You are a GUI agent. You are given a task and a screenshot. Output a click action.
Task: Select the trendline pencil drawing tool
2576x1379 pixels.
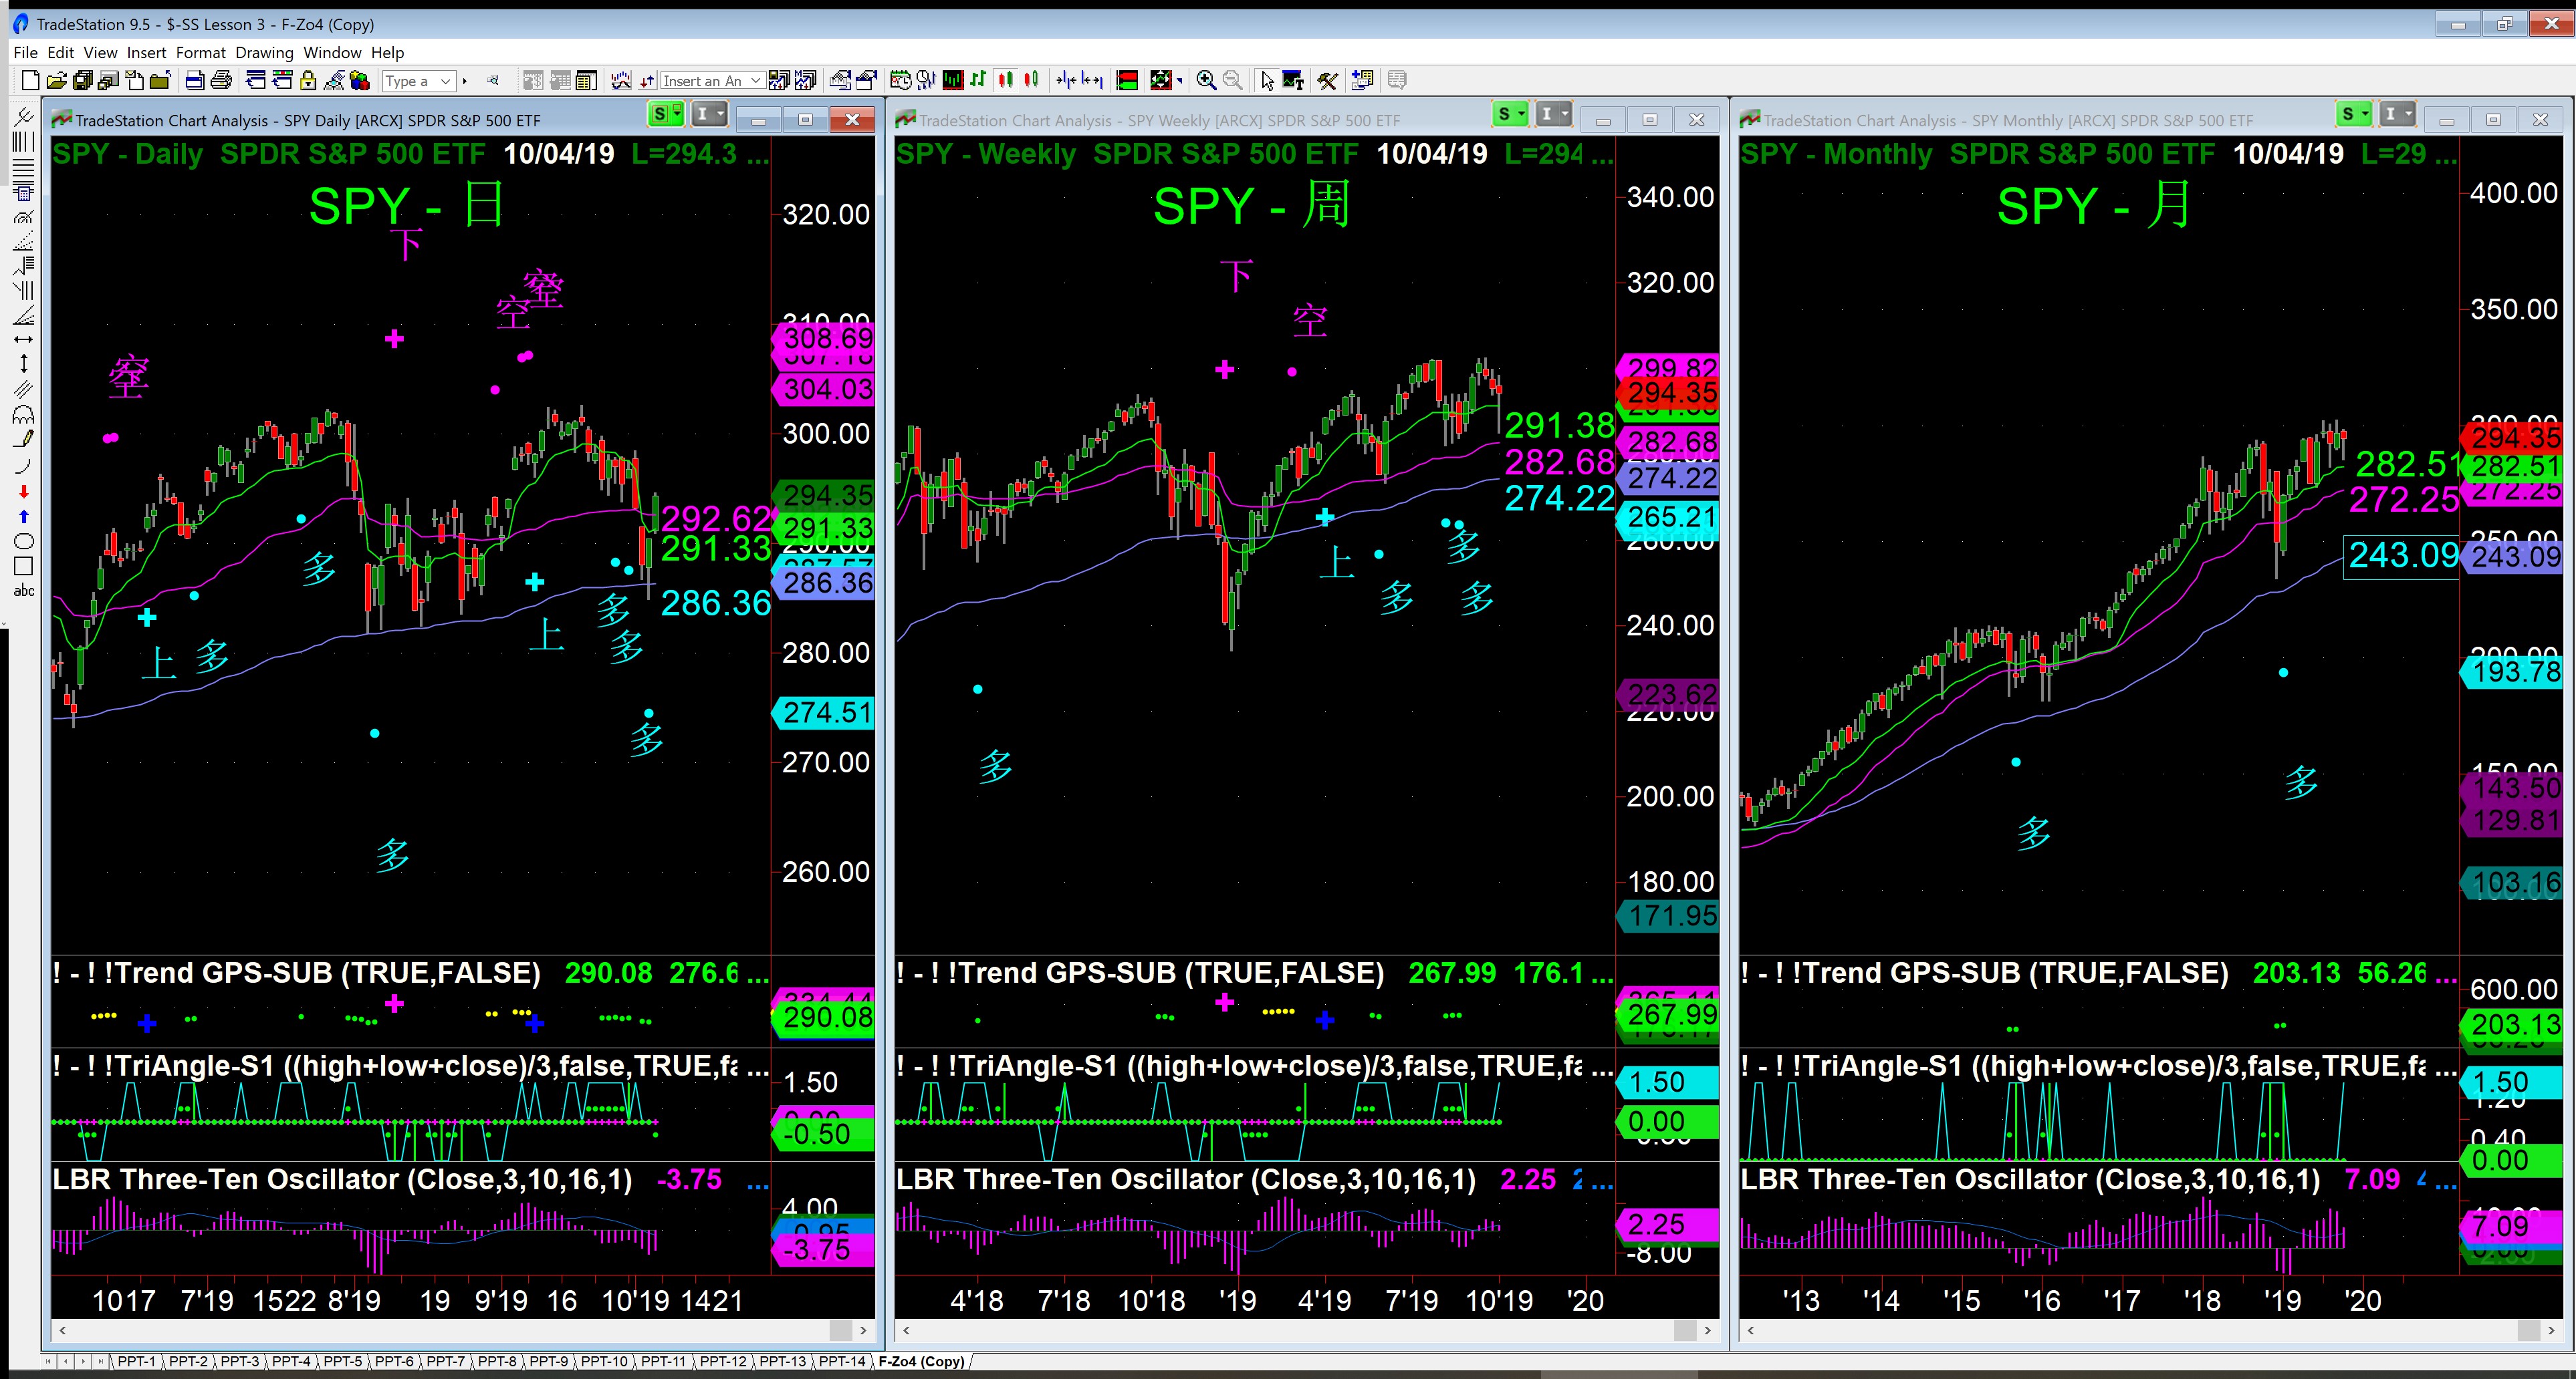[24, 439]
